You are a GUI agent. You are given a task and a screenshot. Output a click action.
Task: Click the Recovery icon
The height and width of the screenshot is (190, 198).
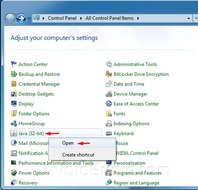click(x=14, y=182)
